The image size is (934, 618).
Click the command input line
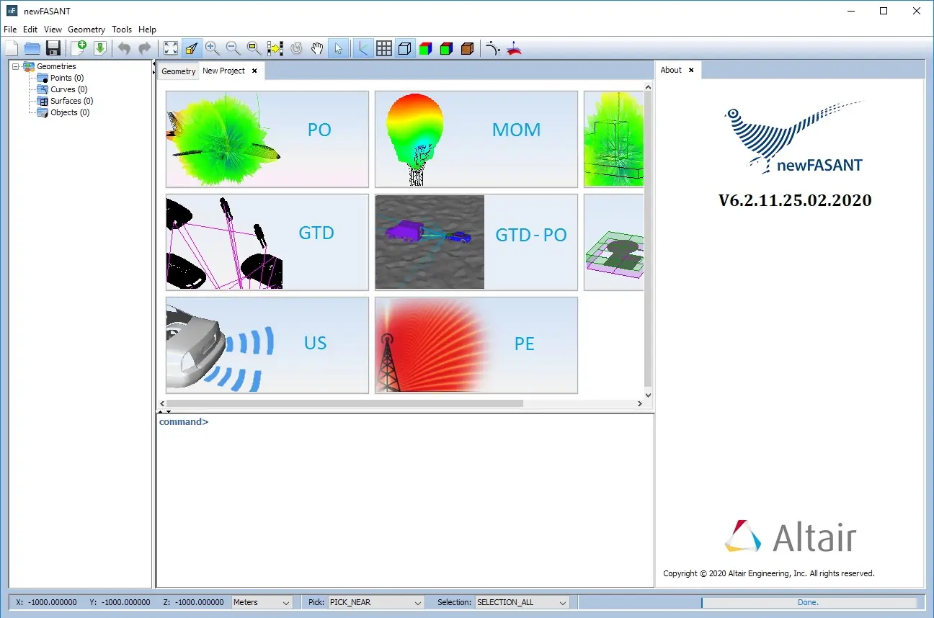coord(405,422)
